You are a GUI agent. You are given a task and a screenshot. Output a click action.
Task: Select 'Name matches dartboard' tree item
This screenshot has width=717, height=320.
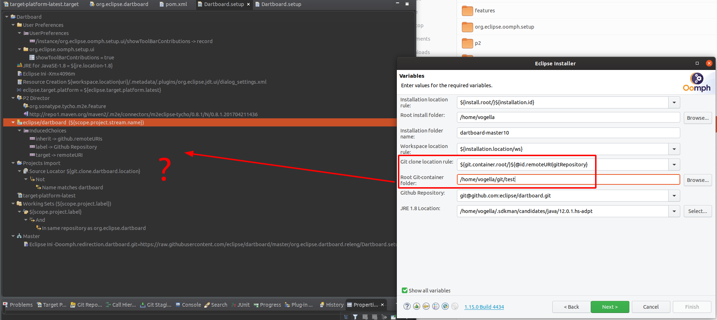70,188
